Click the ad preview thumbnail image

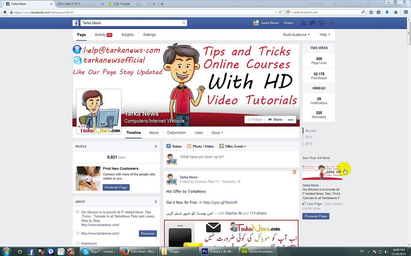click(322, 172)
